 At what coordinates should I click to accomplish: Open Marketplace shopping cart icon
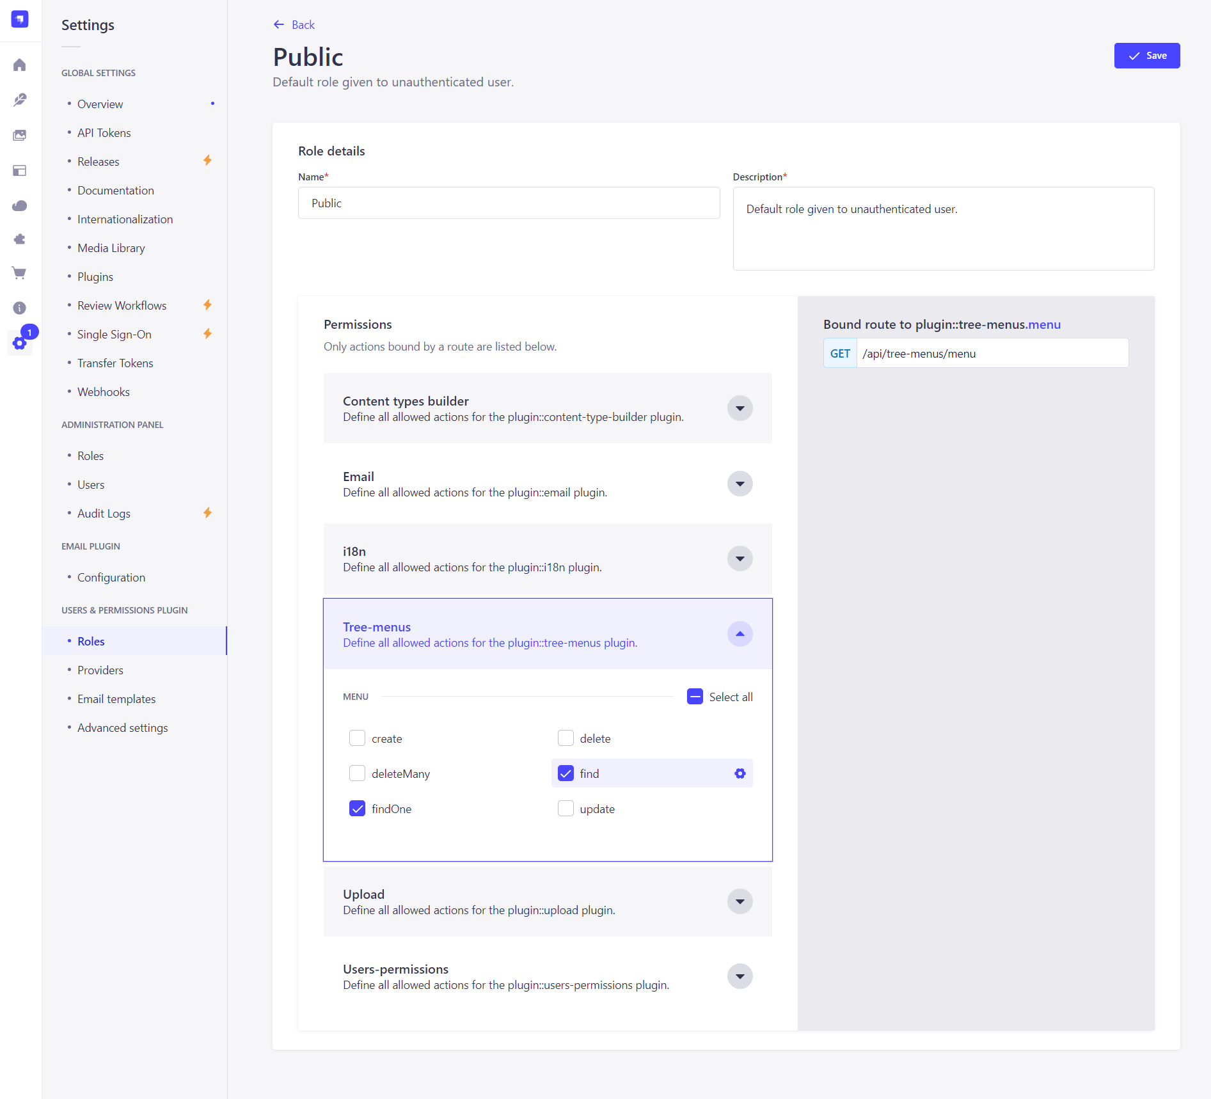(20, 274)
